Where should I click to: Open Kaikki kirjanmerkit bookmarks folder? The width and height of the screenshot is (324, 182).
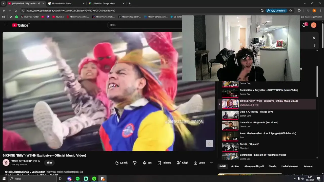click(312, 17)
